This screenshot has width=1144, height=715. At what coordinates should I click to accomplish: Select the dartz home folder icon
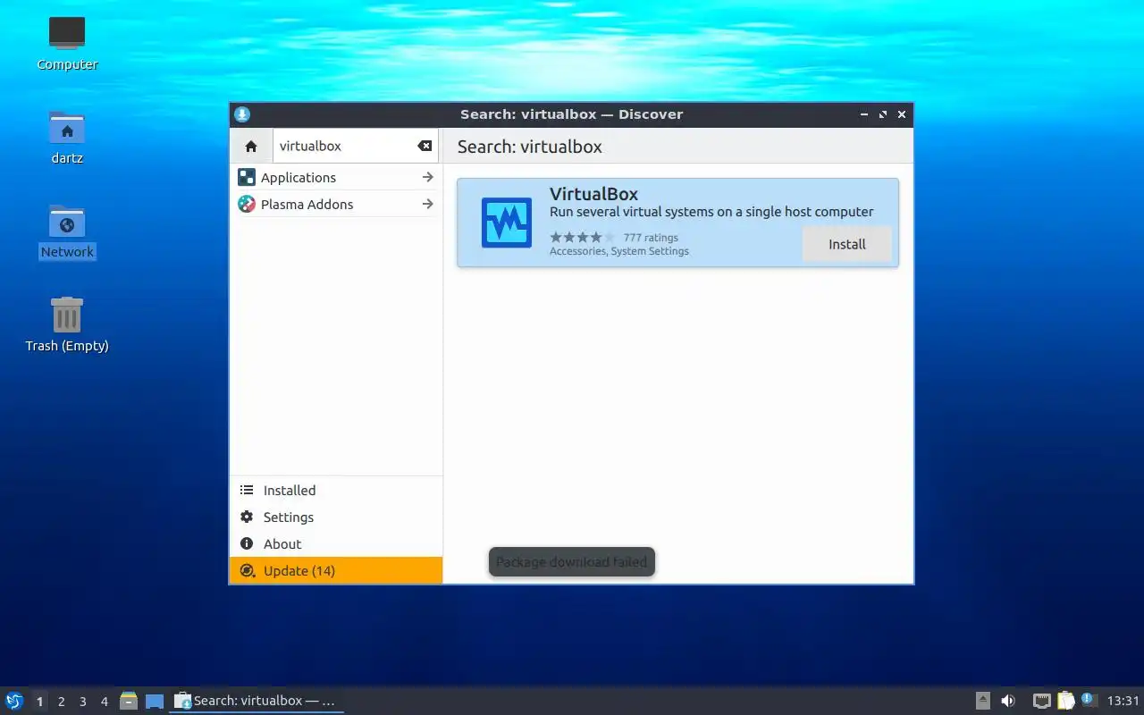pos(67,137)
